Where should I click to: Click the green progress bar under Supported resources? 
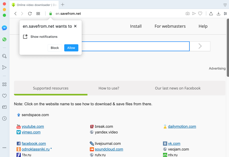[50, 95]
